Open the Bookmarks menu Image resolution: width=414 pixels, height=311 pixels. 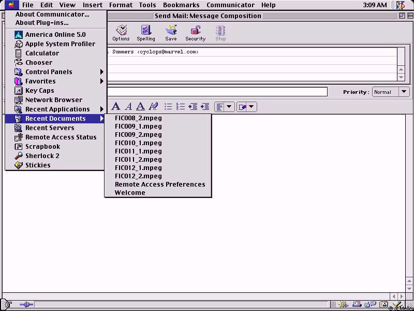(x=181, y=5)
